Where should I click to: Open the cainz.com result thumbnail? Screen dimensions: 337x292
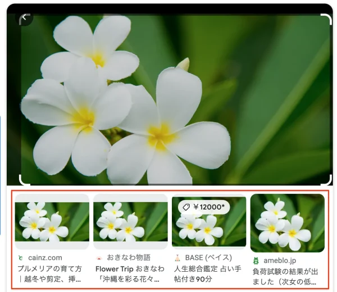(x=52, y=221)
